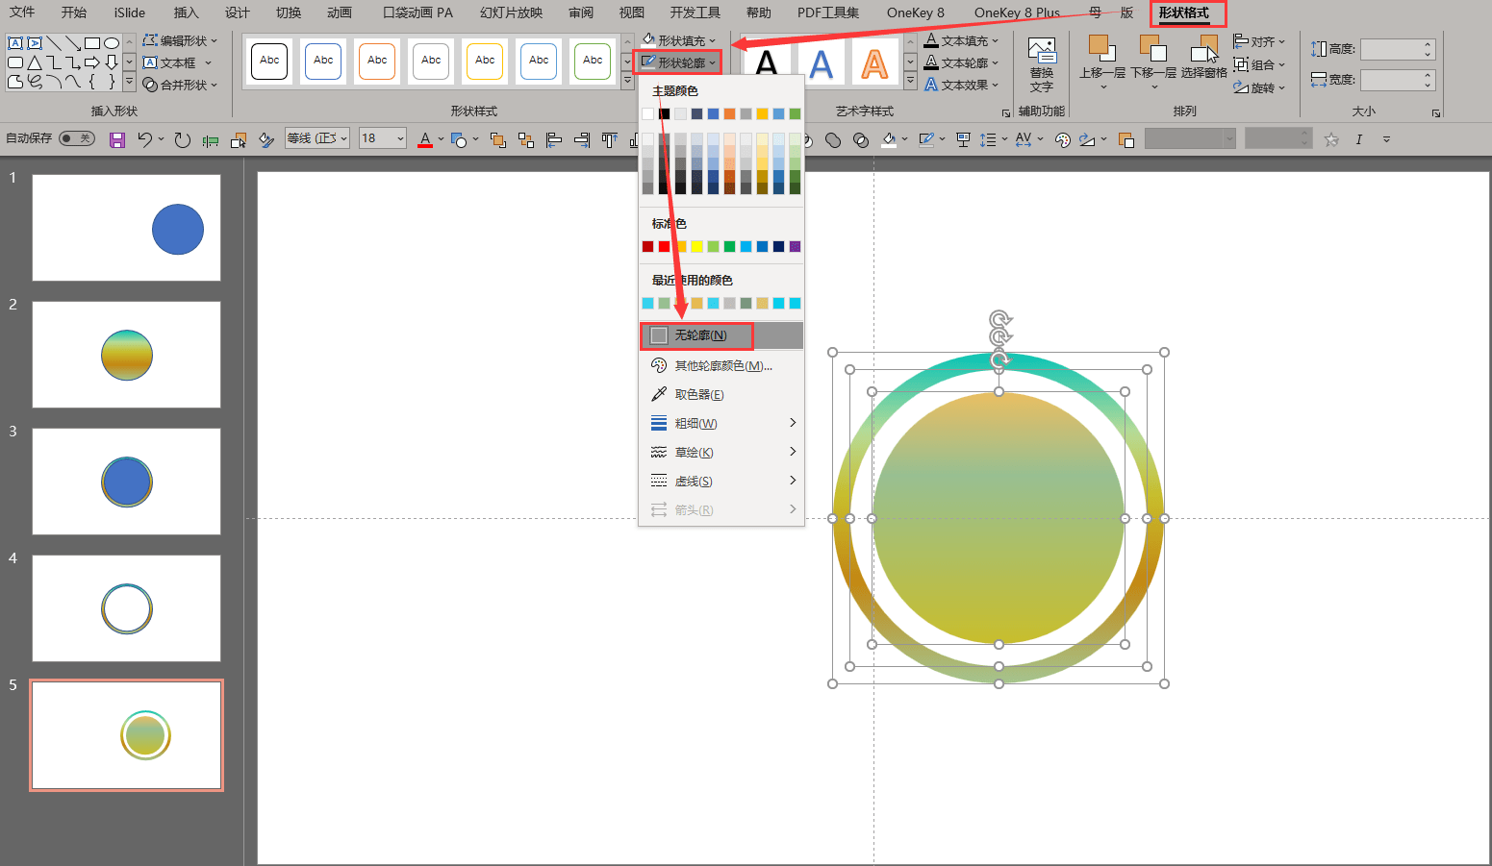The width and height of the screenshot is (1492, 866).
Task: Open the Align (对齐) dropdown
Action: coord(1259,41)
